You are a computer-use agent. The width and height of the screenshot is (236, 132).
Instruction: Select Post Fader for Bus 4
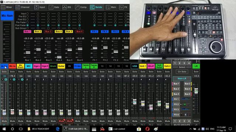coord(59,25)
